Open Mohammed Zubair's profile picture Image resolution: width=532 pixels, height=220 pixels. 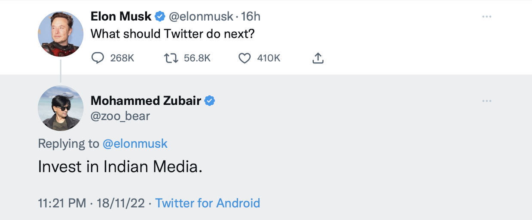(x=61, y=108)
